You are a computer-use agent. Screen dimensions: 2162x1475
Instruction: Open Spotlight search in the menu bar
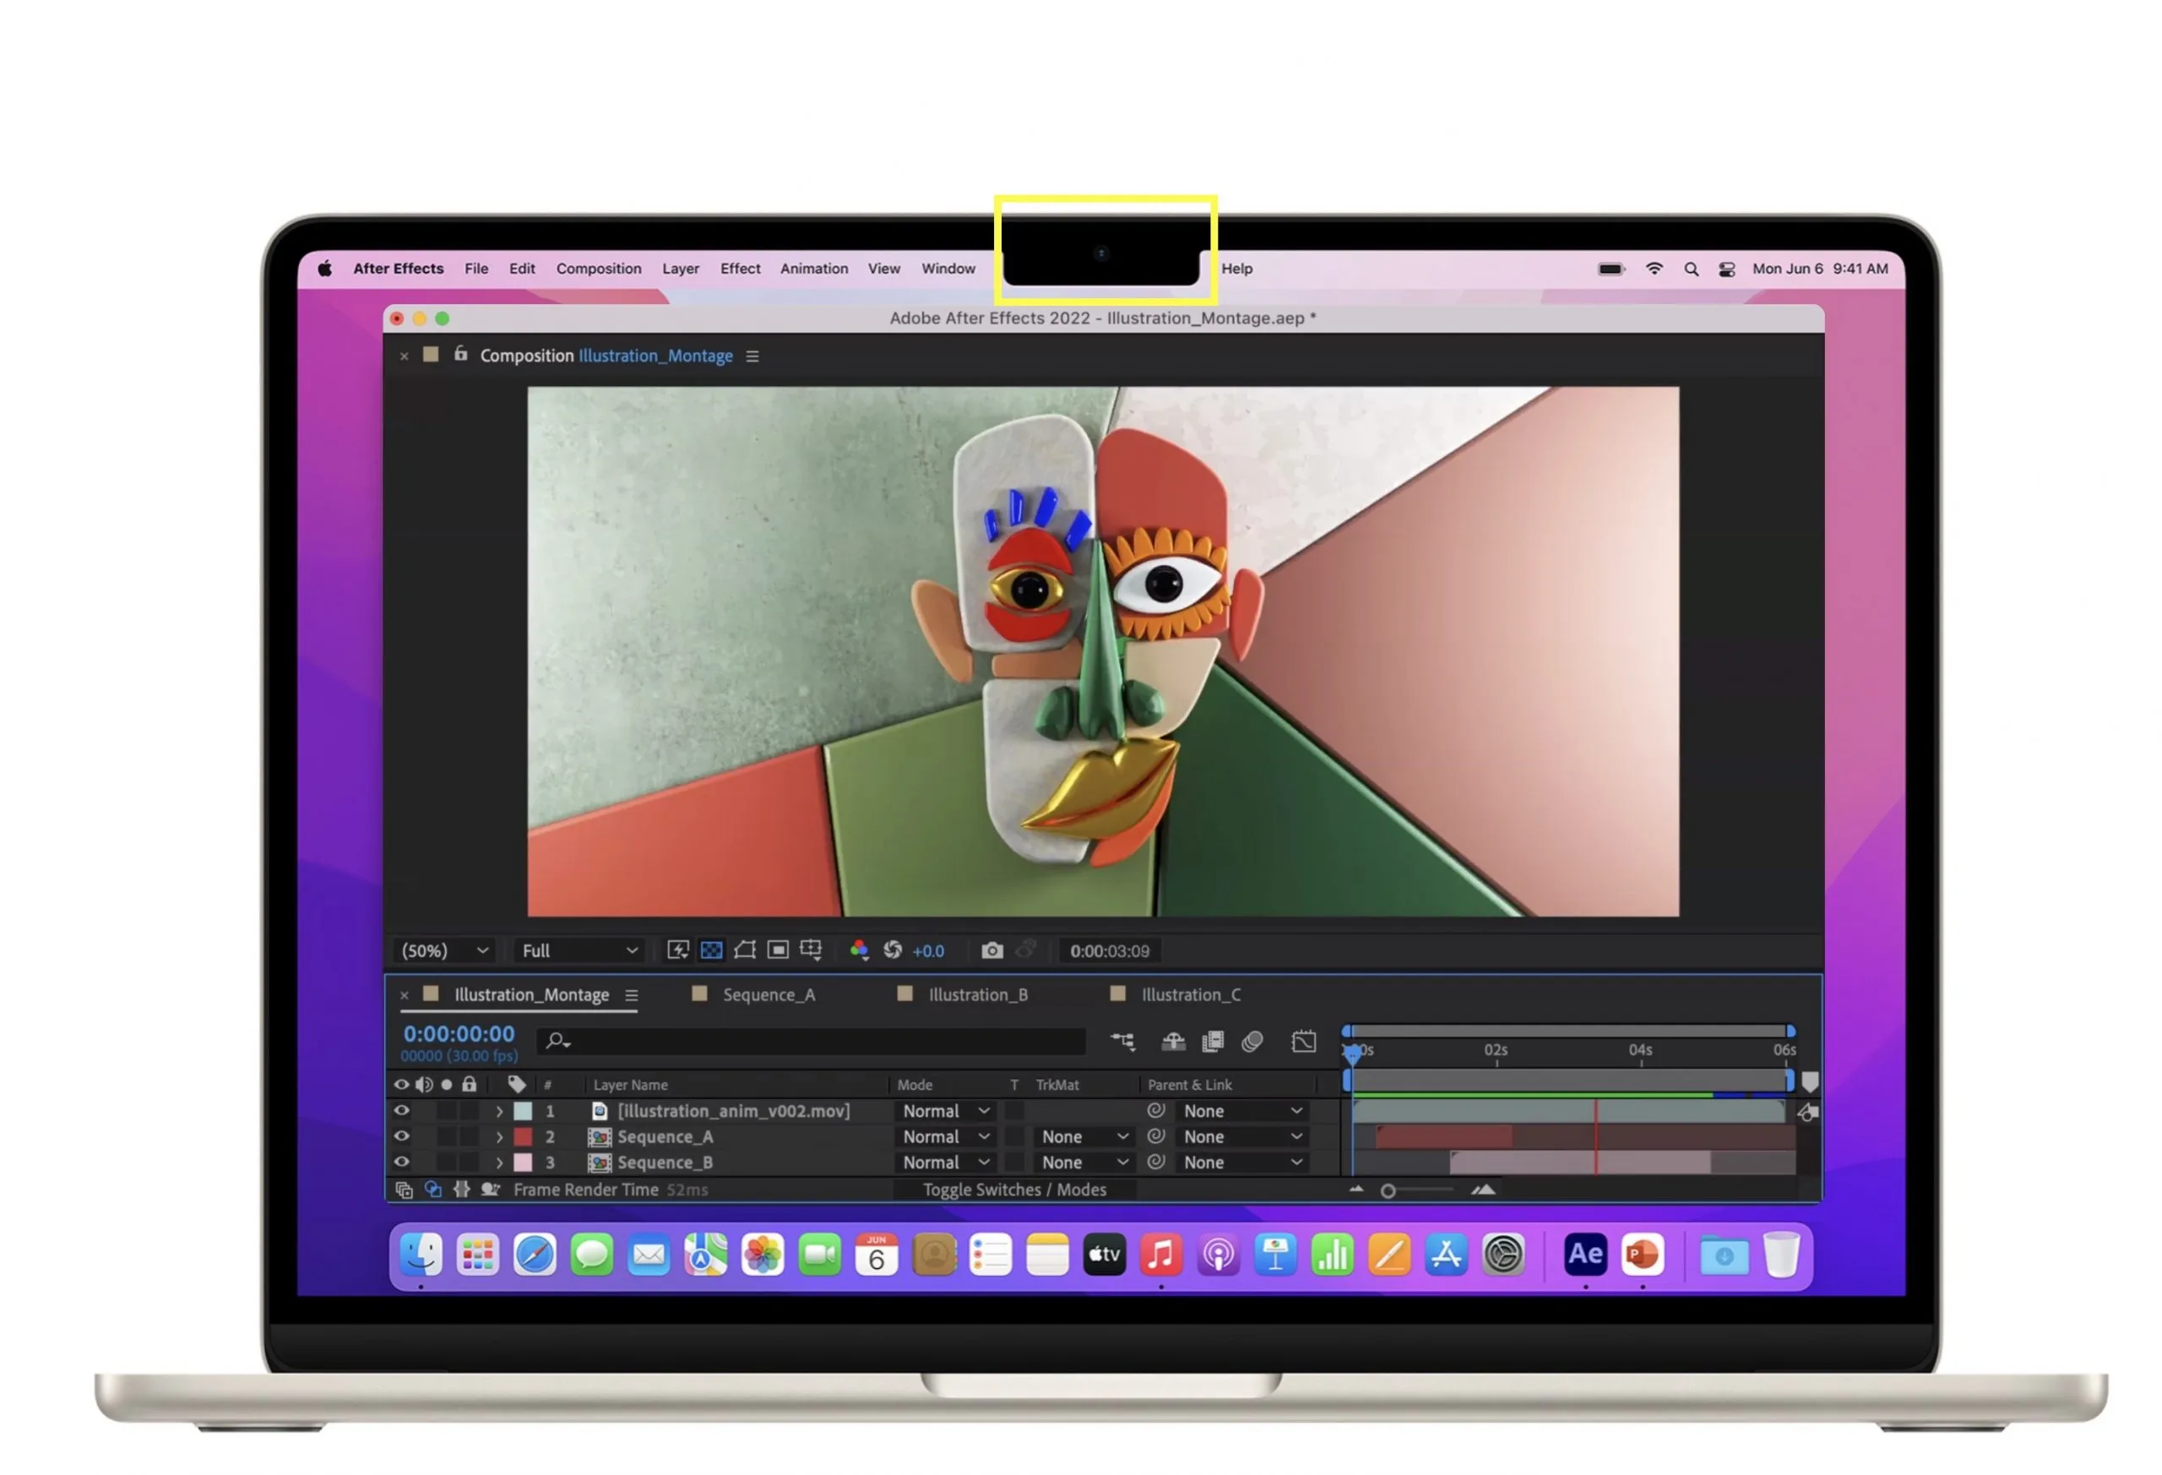(1691, 269)
